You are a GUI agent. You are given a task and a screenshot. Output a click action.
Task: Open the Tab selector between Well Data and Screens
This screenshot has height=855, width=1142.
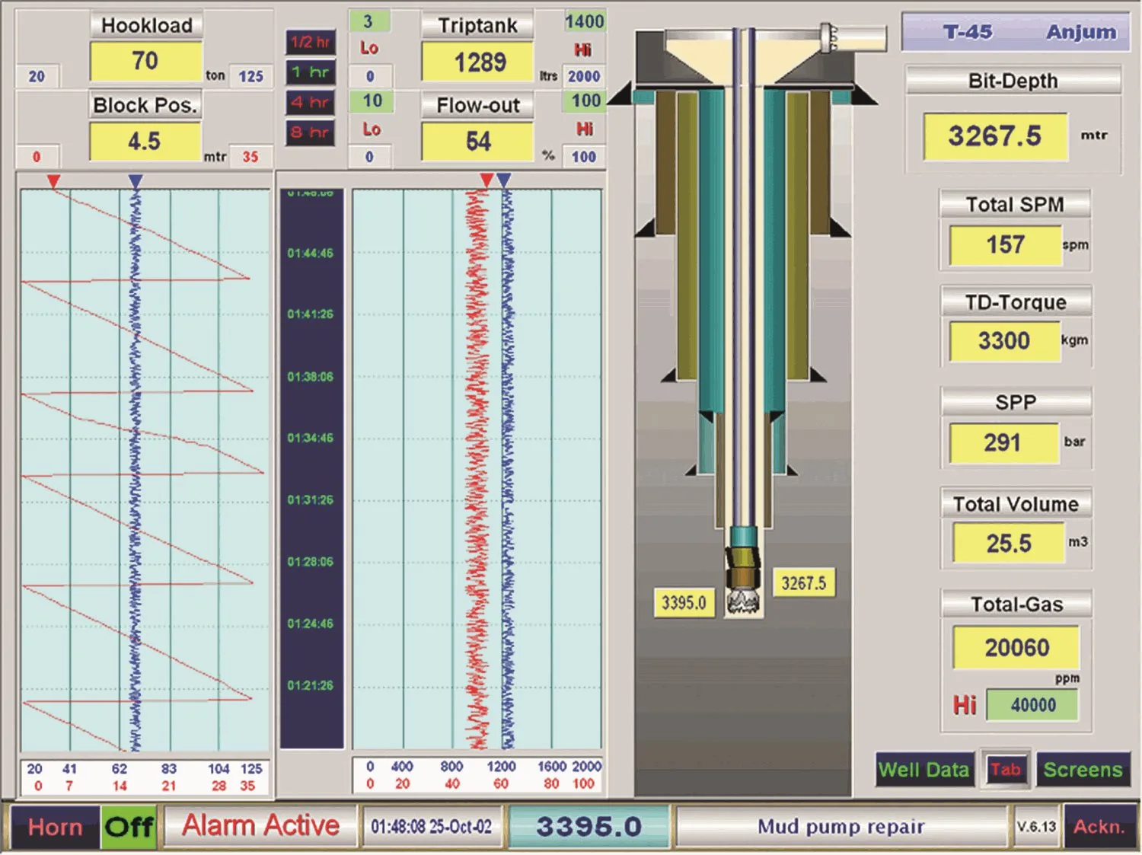1005,770
